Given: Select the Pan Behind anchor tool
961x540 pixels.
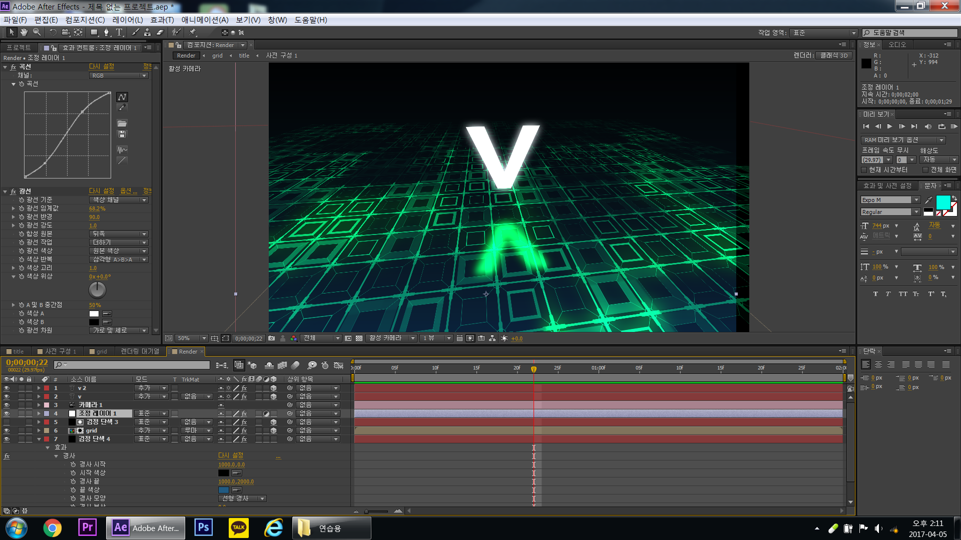Looking at the screenshot, I should coord(78,32).
